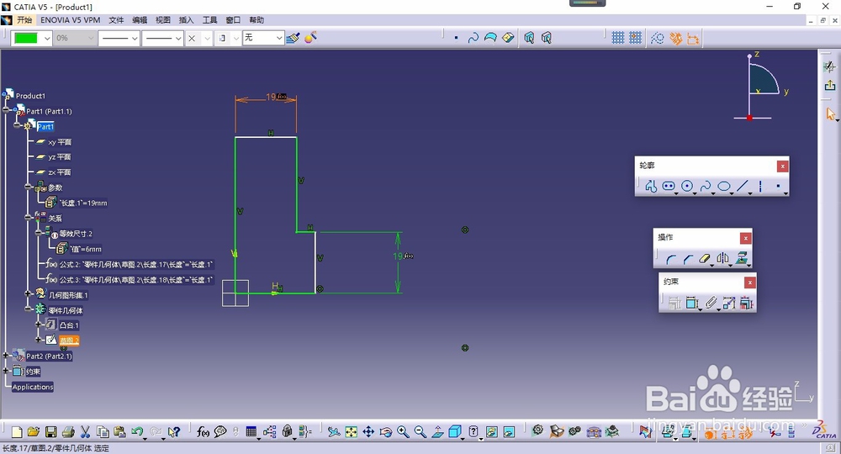The image size is (841, 454).
Task: Copy icon in bottom toolbar
Action: 103,431
